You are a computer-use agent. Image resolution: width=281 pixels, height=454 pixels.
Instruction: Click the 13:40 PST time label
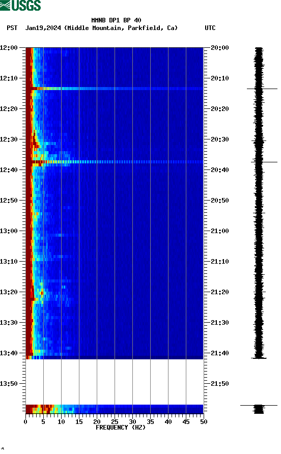coord(9,353)
